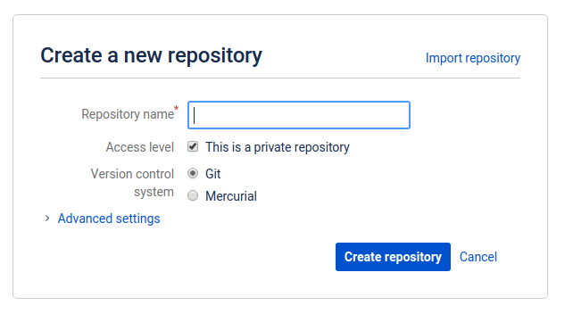Click the 'Git' option label text
Viewport: 573px width, 322px height.
coord(212,174)
